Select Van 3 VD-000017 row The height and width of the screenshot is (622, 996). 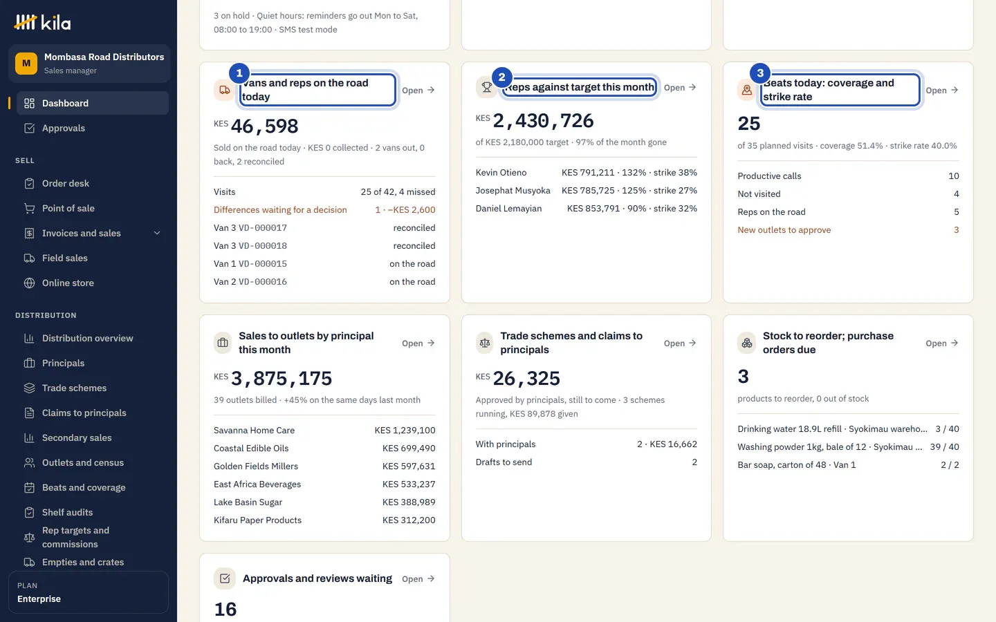pyautogui.click(x=324, y=227)
